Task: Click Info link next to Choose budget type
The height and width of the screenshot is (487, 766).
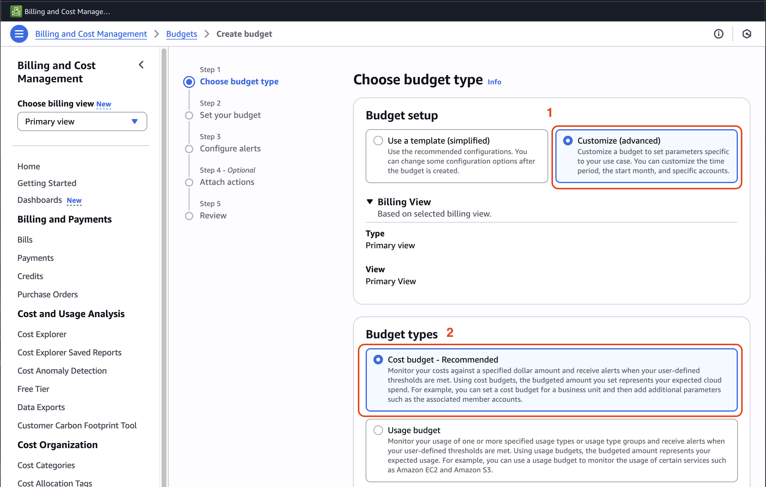Action: pos(494,82)
